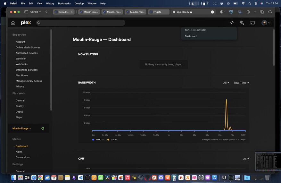Screen dimensions: 281x183
Task: Click the user avatar in Plex header
Action: (264, 23)
